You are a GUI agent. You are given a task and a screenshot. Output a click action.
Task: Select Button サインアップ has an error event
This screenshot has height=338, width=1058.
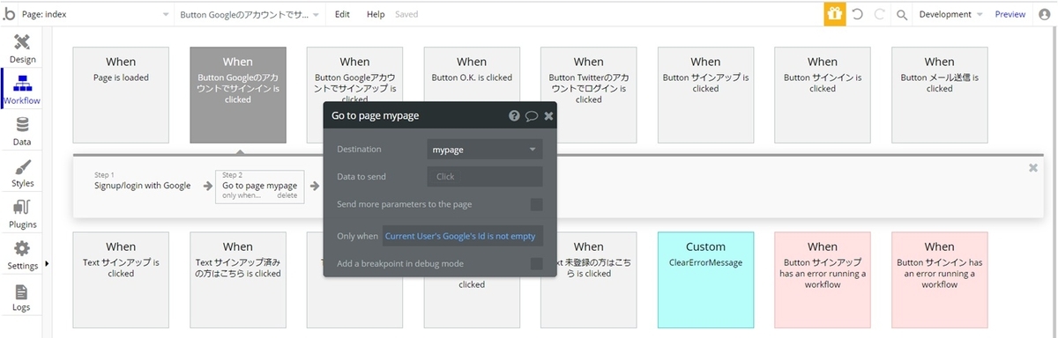click(823, 280)
